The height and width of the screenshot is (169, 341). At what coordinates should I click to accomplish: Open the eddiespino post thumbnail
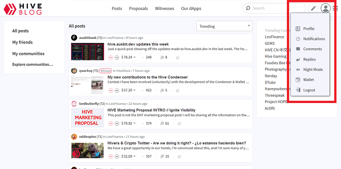[88, 150]
